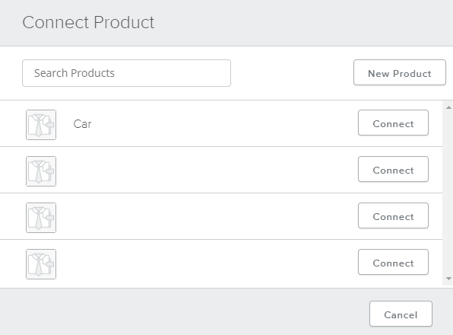Click the product list scrollbar track

pyautogui.click(x=448, y=193)
